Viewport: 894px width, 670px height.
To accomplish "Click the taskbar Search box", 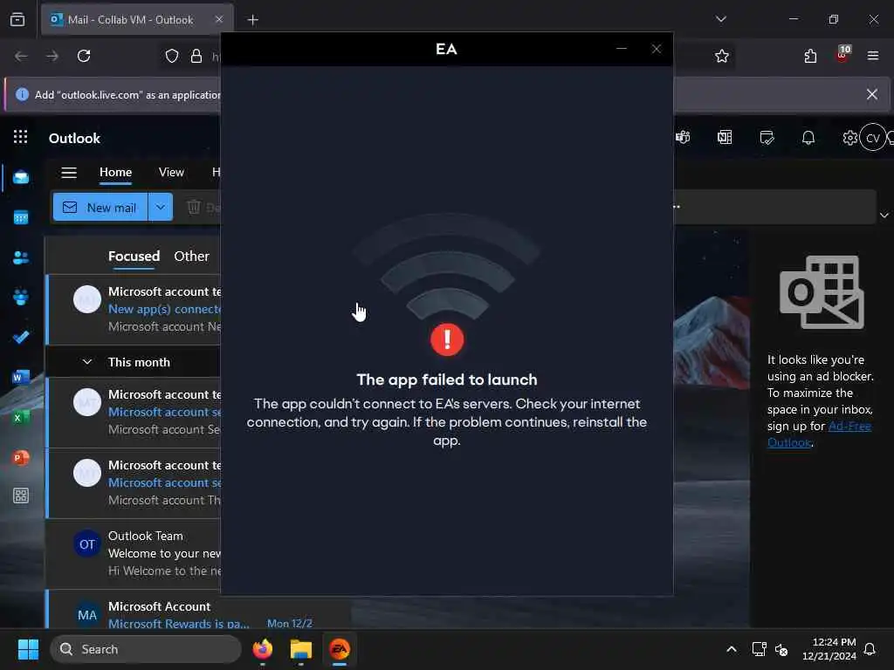I will coord(146,649).
